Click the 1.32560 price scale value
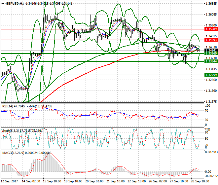 coord(211,80)
